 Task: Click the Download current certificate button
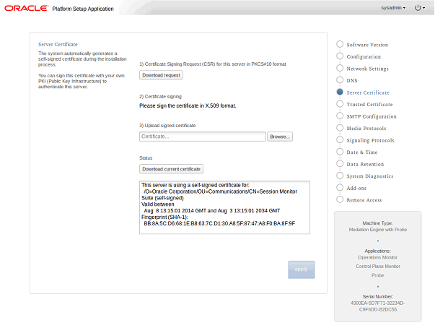[171, 169]
